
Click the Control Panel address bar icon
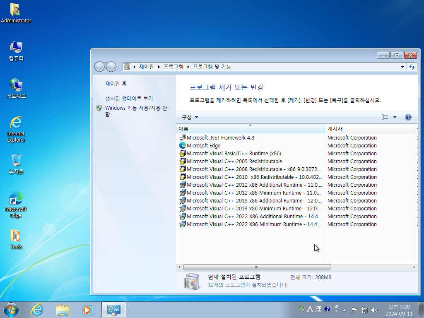[x=127, y=67]
